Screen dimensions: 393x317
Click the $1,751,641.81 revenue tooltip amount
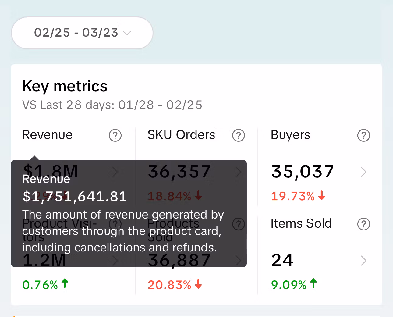pyautogui.click(x=75, y=197)
